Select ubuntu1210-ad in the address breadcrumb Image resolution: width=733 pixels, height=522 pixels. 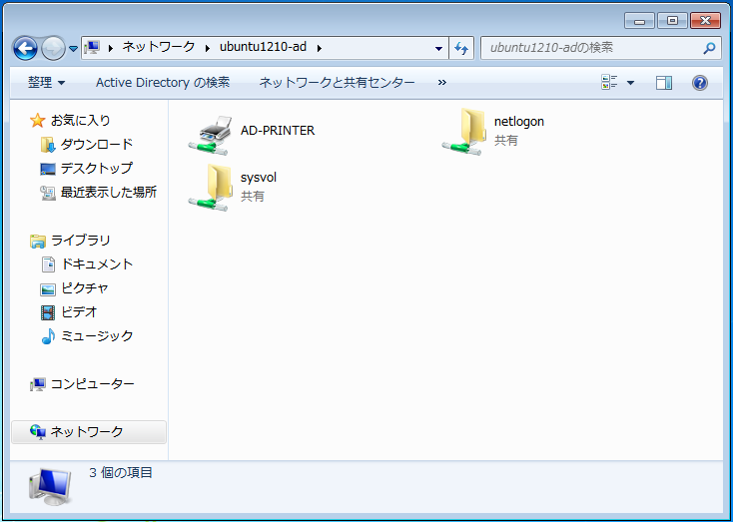[264, 47]
